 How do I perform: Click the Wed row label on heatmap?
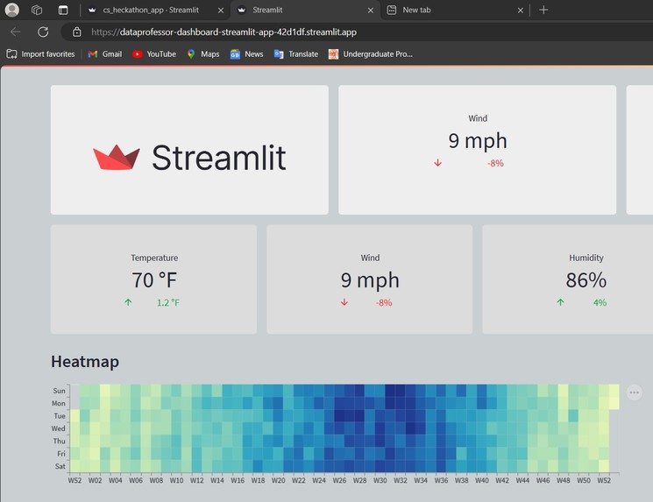click(x=59, y=428)
